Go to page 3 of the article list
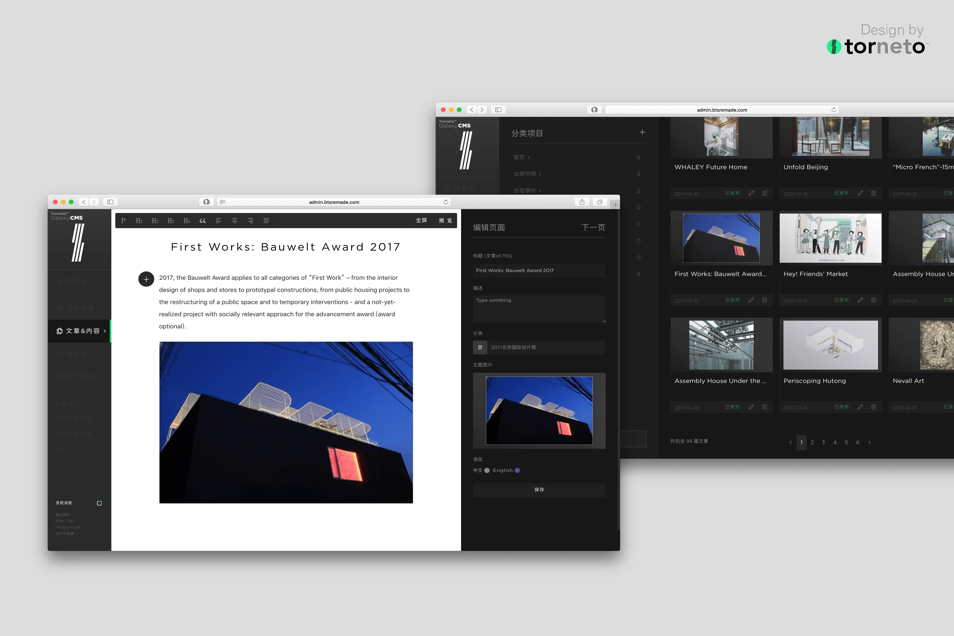Image resolution: width=954 pixels, height=636 pixels. point(823,443)
